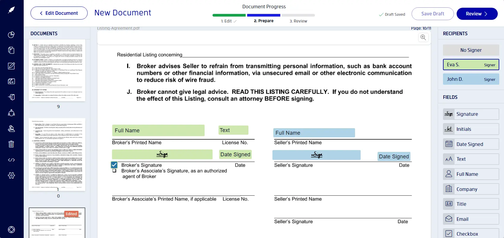
Task: Open the contacts person sidebar icon
Action: 11,128
